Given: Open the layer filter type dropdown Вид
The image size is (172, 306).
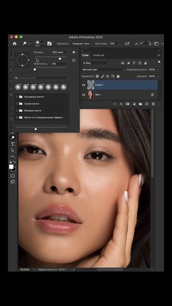Looking at the screenshot, I should tap(96, 63).
